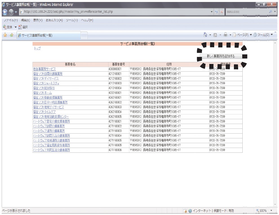
Task: Select business number 4200000001 cell
Action: tap(119, 69)
